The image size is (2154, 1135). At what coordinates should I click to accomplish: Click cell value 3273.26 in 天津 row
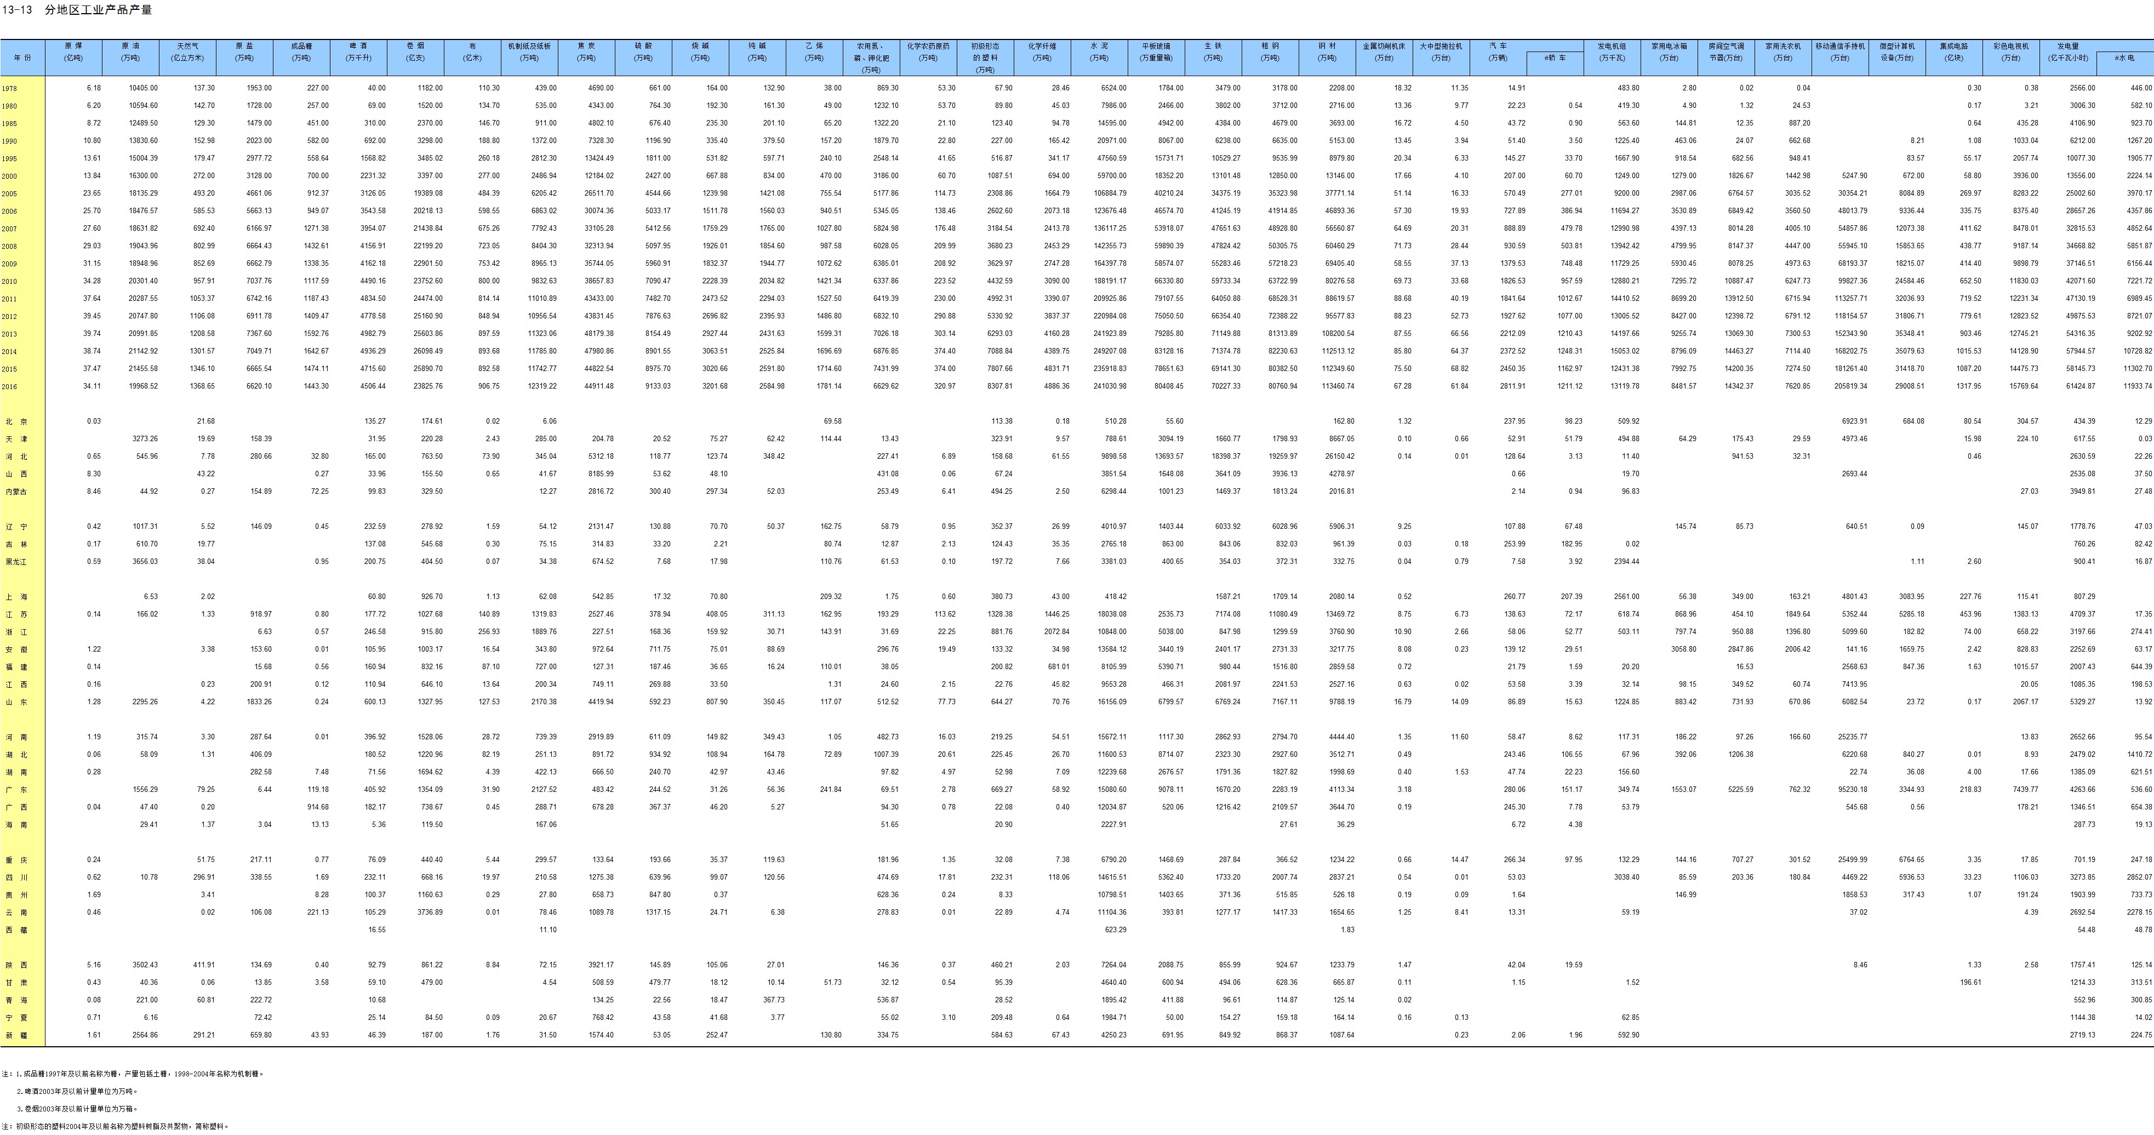click(145, 438)
